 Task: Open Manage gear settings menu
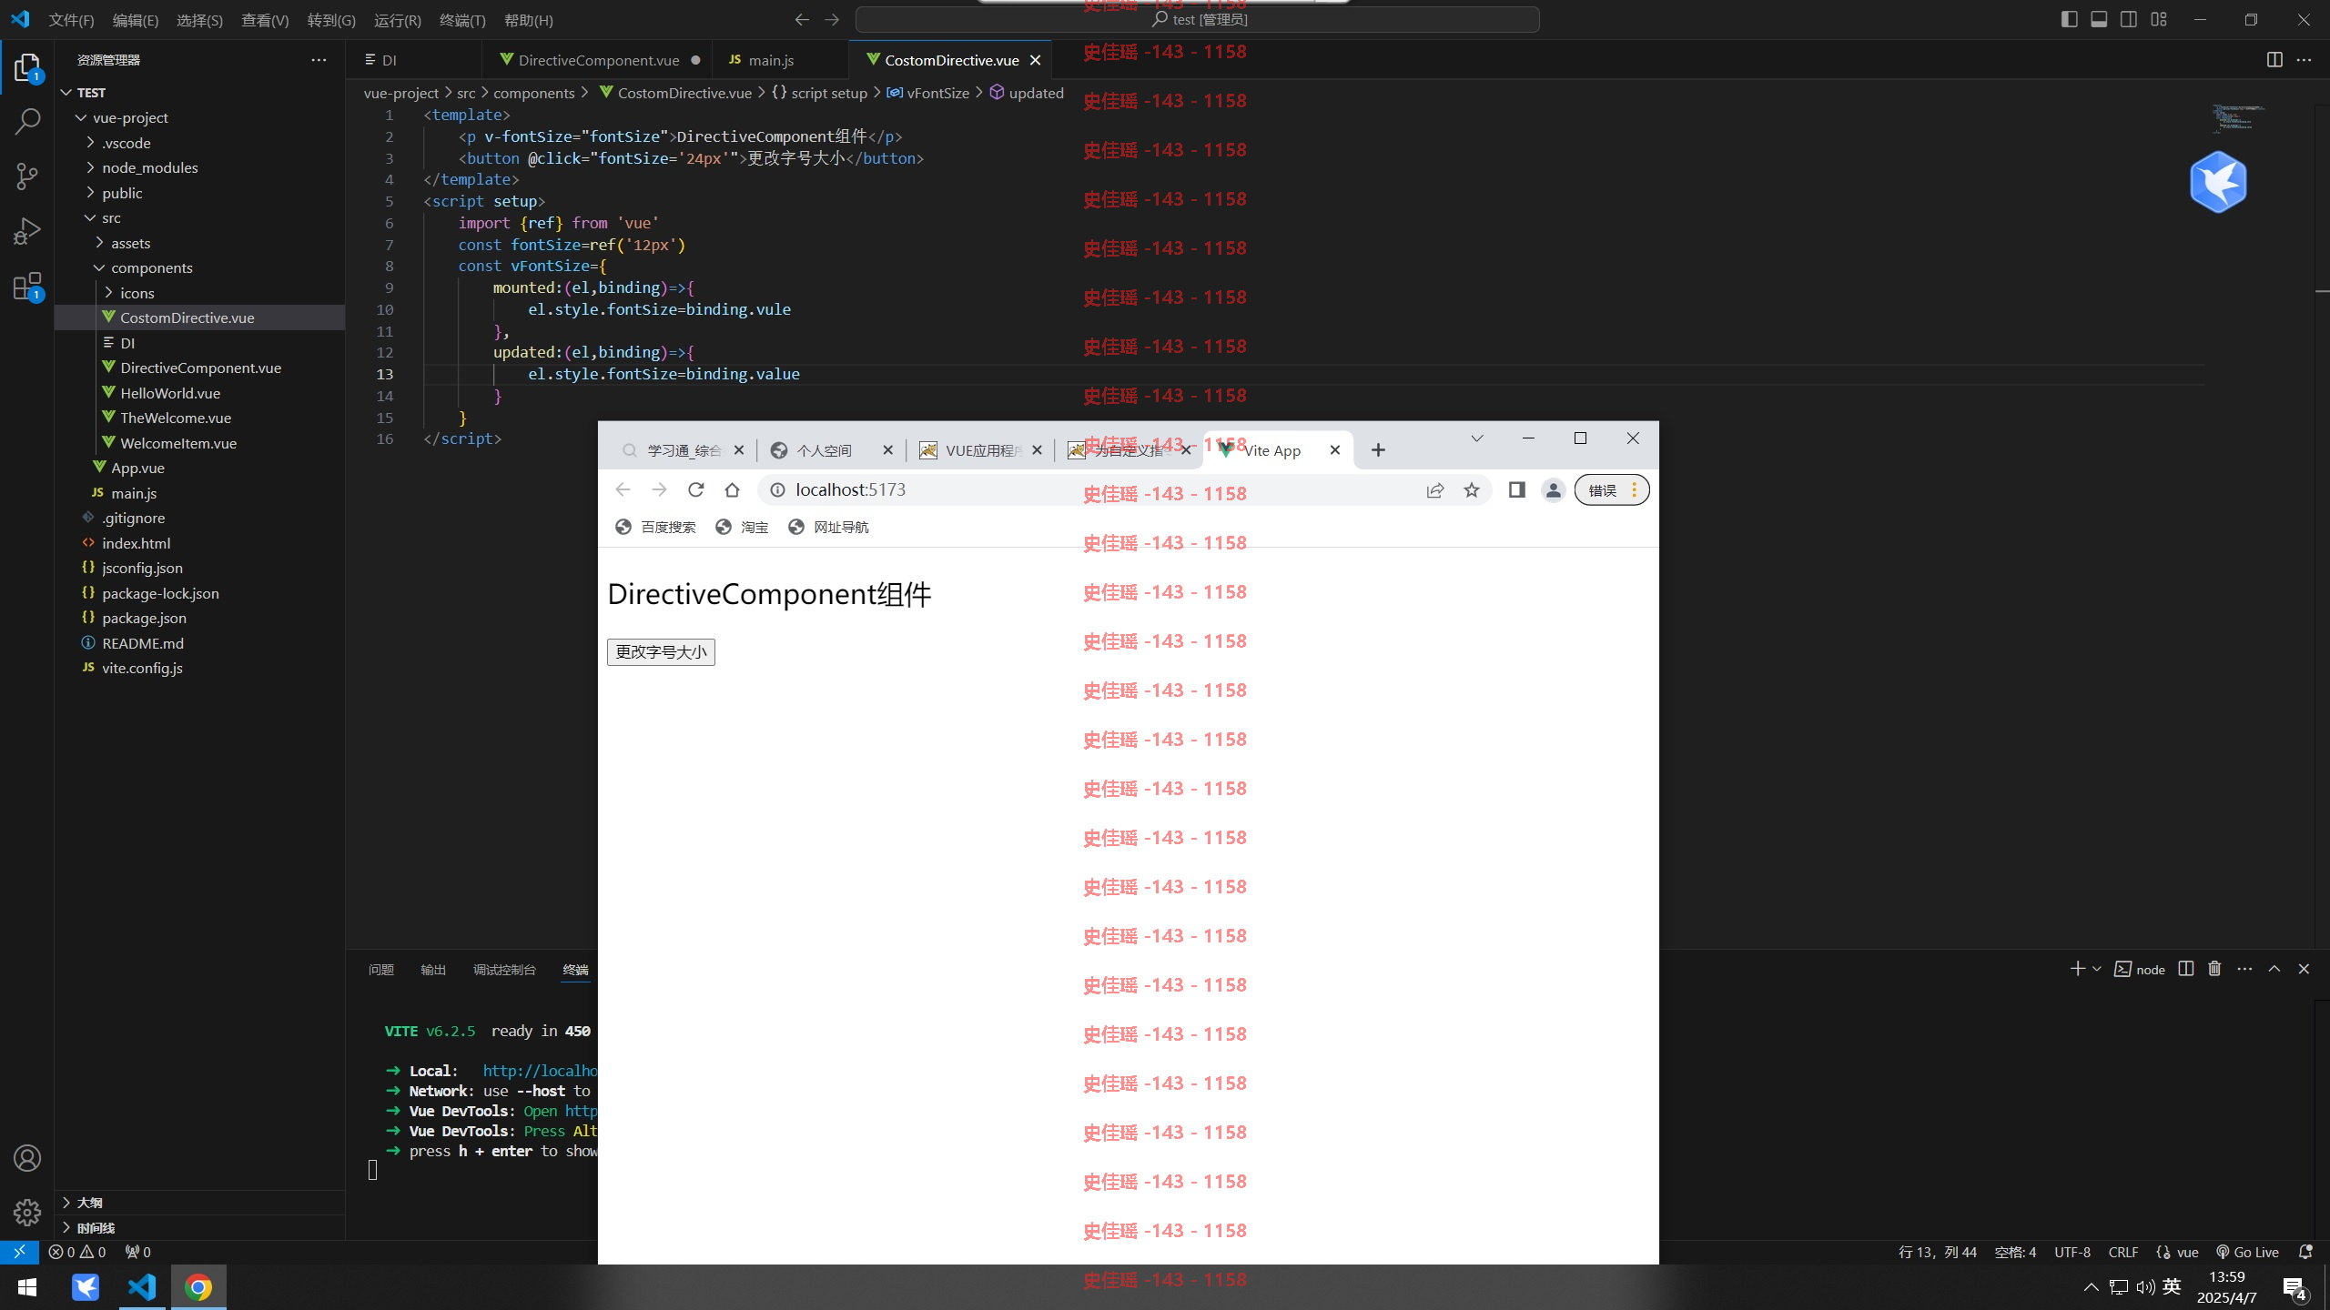pyautogui.click(x=27, y=1212)
